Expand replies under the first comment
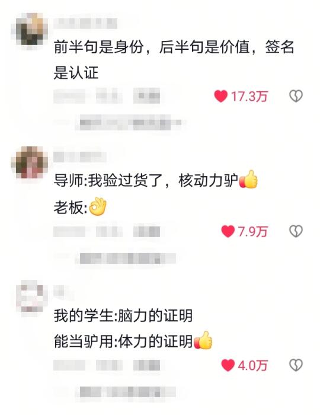 pos(131,123)
